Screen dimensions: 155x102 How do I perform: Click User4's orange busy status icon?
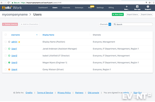(9, 69)
